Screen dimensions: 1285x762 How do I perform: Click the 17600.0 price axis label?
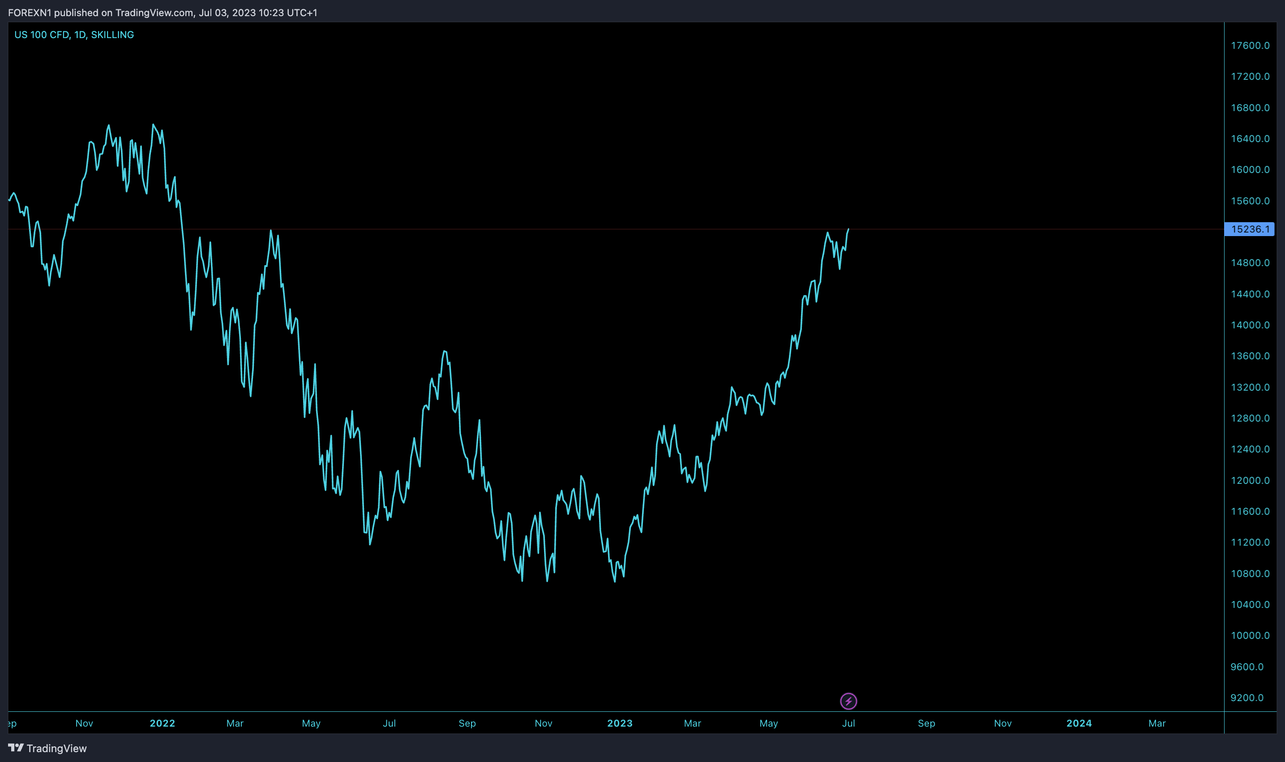point(1250,45)
